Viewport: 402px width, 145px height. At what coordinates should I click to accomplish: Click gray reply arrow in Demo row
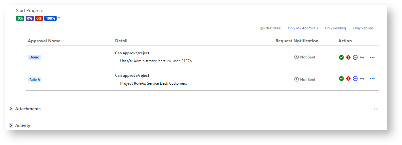(x=362, y=57)
